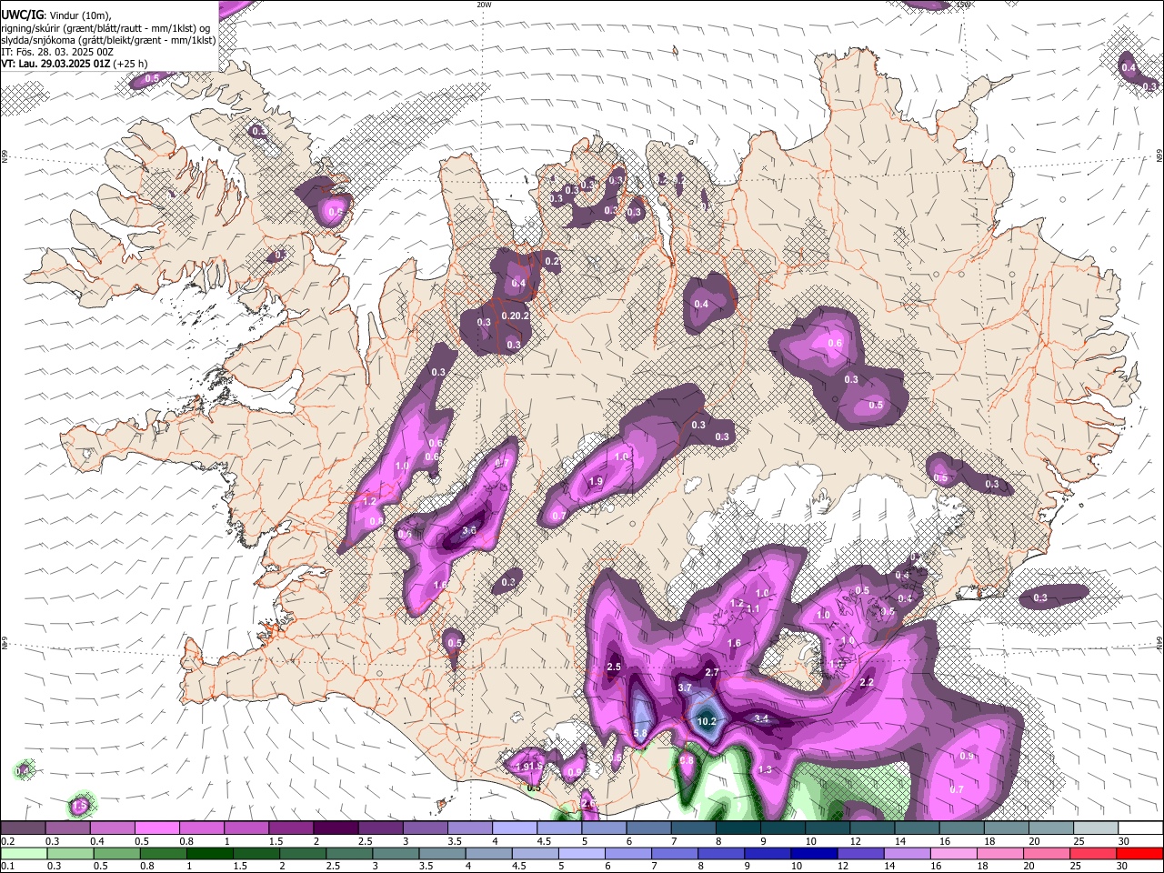
Task: Choose the lower legend swatch above label 14
Action: [x=908, y=853]
